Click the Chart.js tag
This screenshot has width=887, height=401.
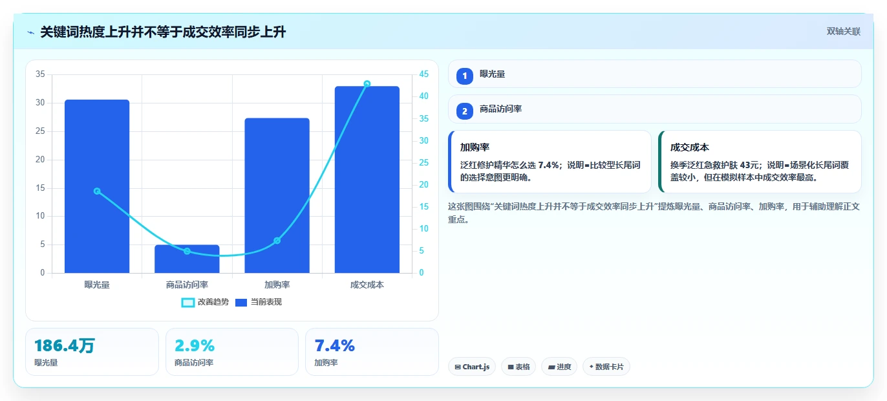pyautogui.click(x=472, y=367)
